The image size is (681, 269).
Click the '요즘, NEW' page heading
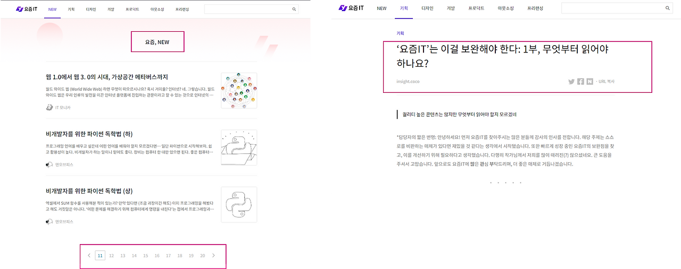point(157,42)
